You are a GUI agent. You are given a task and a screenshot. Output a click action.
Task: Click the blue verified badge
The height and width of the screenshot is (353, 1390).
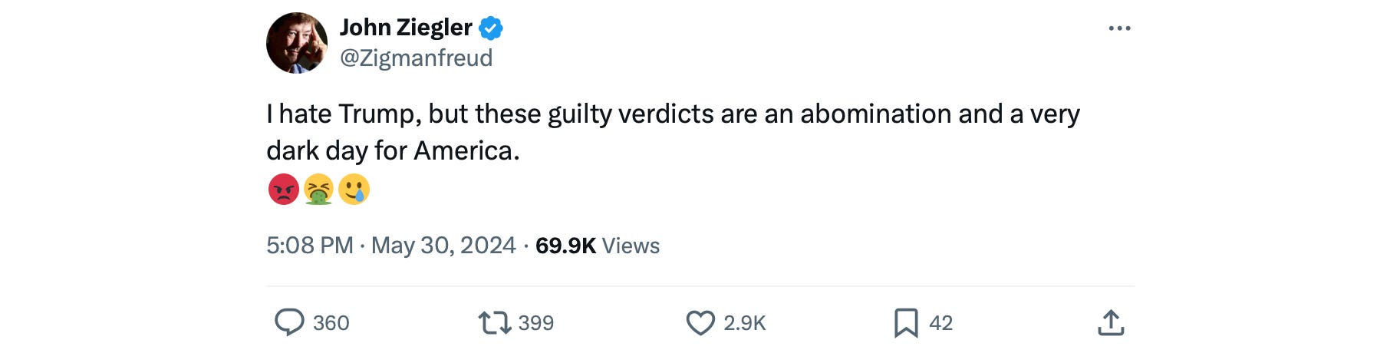coord(491,28)
